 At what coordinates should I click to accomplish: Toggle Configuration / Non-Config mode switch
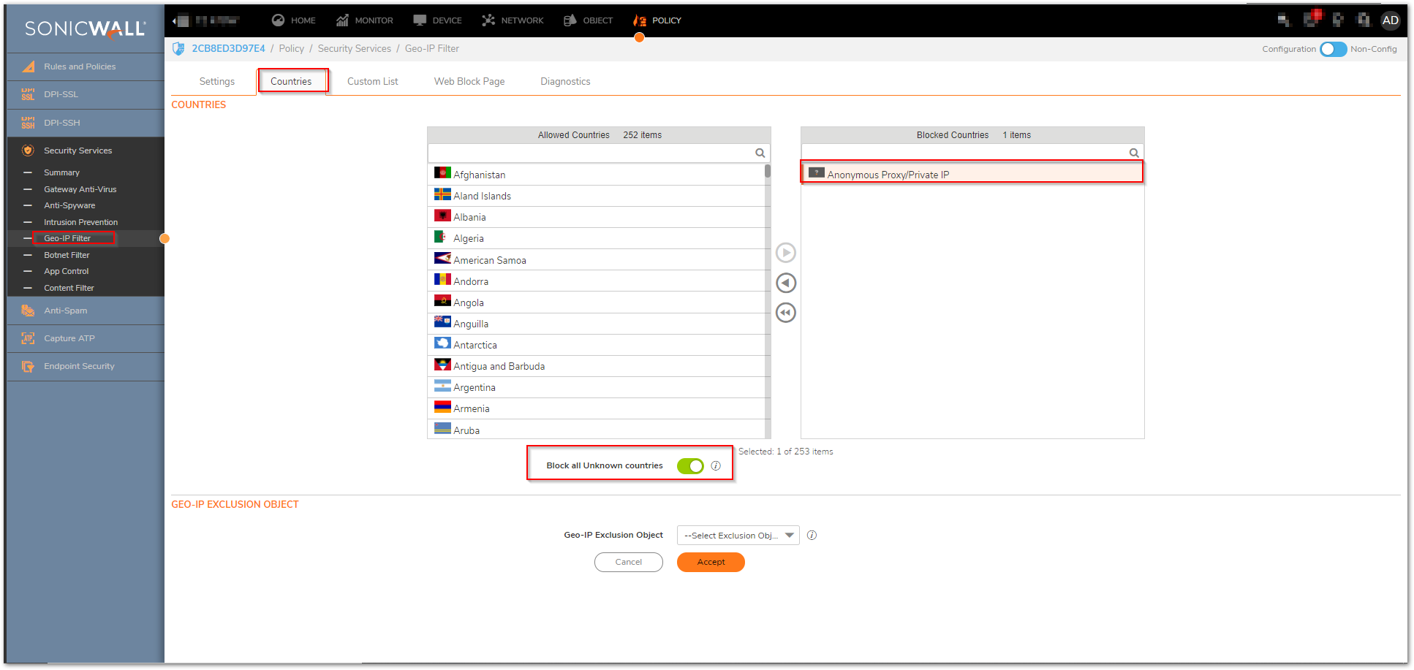click(1333, 49)
